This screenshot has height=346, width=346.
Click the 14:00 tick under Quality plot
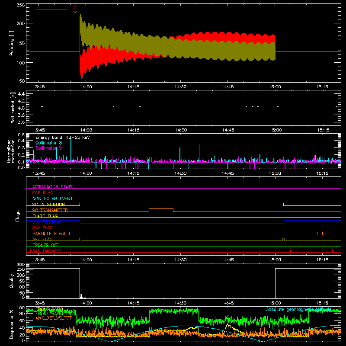coord(86,303)
